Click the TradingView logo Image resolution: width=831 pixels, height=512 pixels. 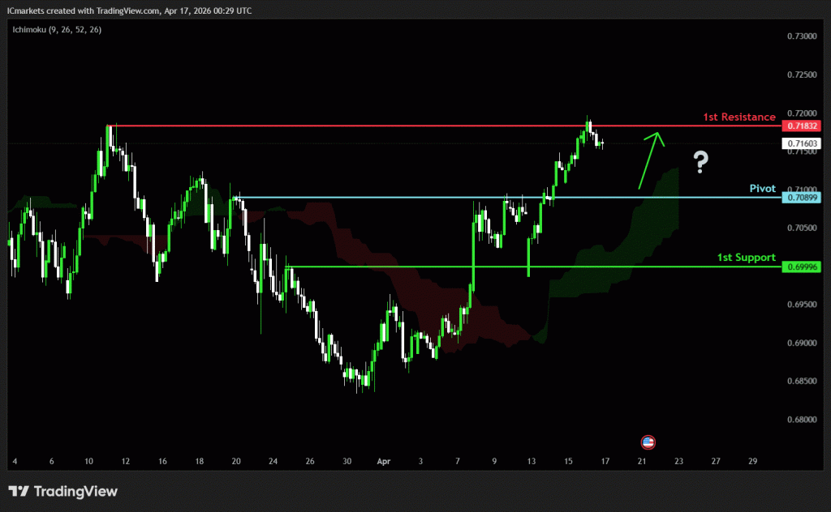[x=63, y=491]
